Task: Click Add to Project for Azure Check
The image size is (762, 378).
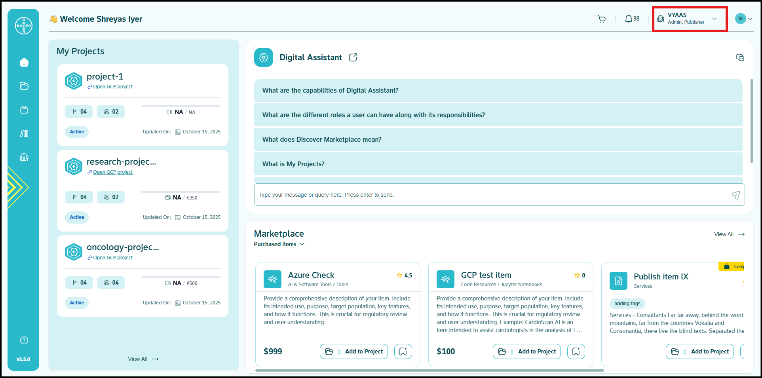Action: [x=353, y=351]
